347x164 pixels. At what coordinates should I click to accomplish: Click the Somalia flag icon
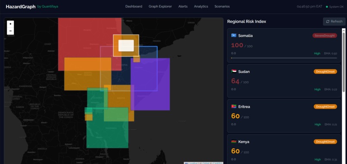pos(234,35)
